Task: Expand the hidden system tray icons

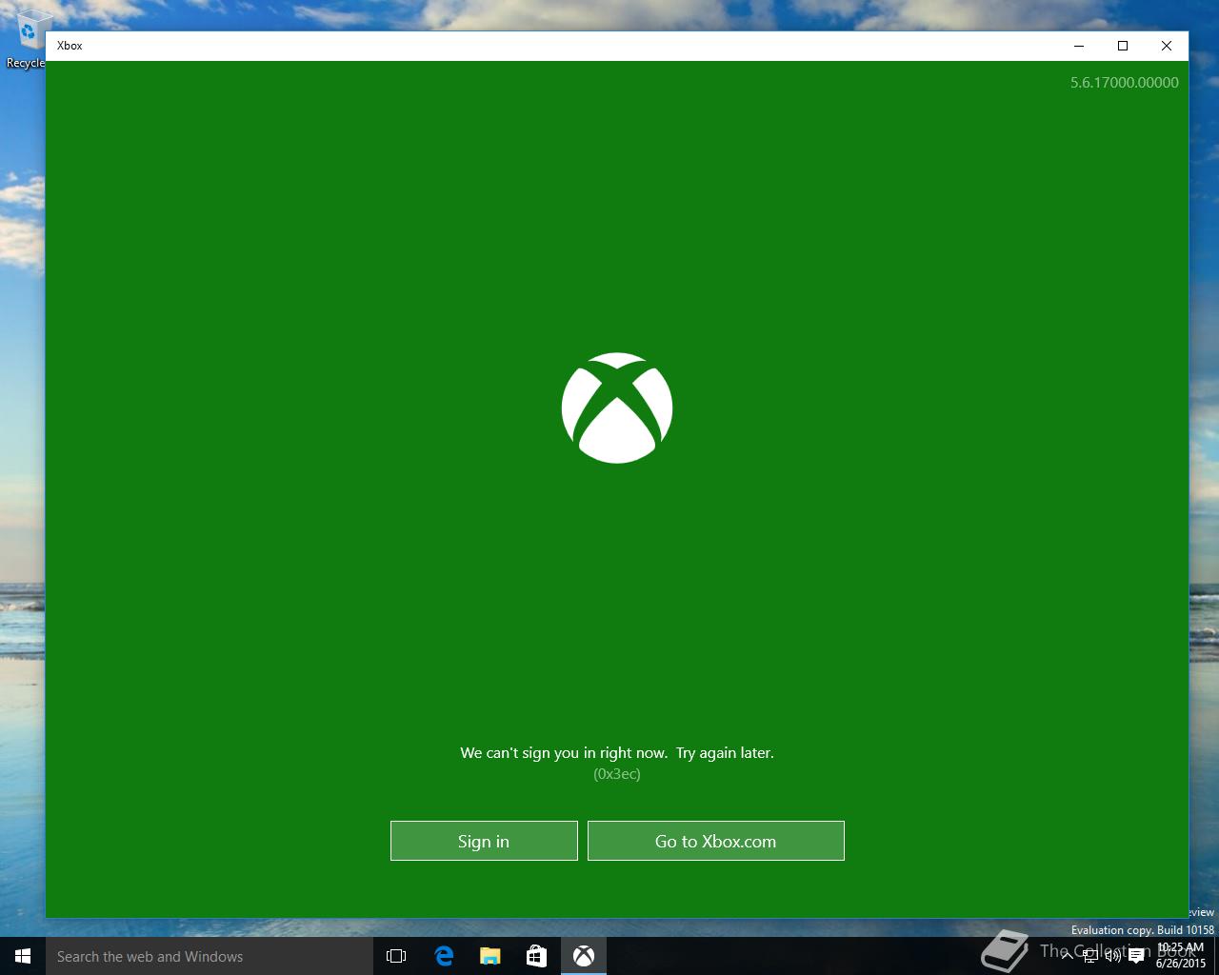Action: pos(1068,956)
